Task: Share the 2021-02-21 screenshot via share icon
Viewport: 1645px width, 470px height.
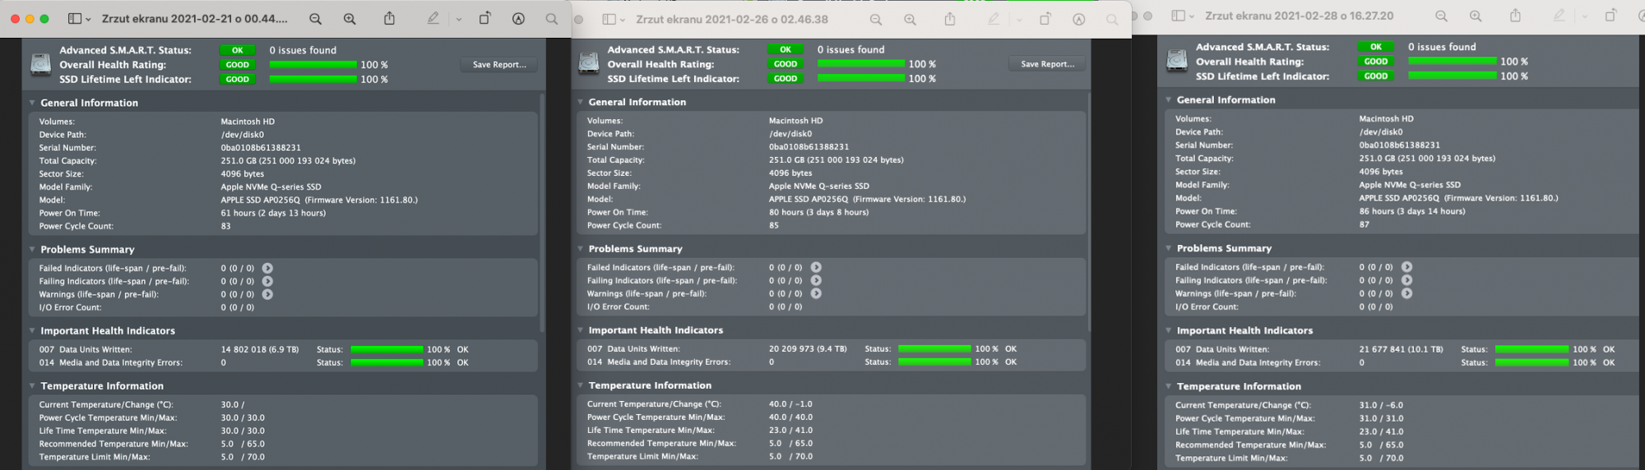Action: [x=390, y=18]
